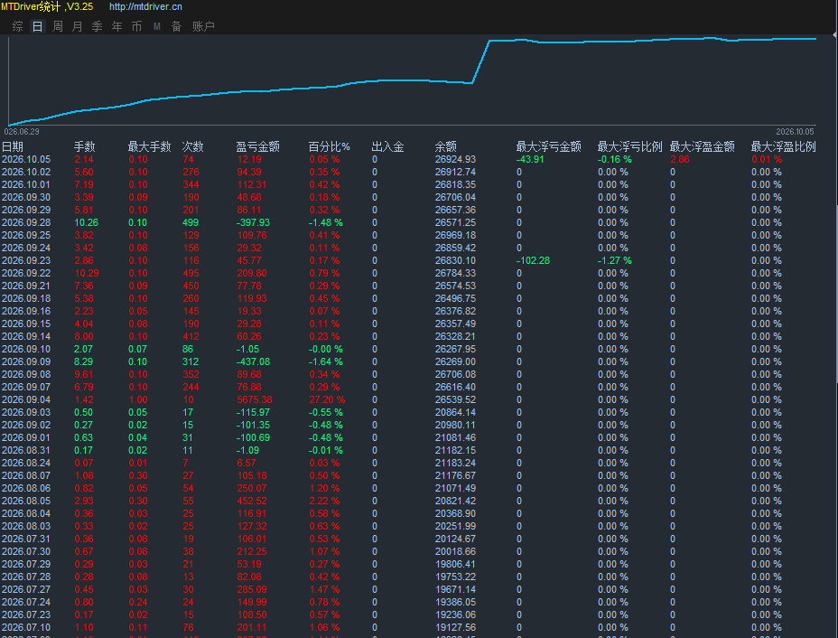
Task: Select the 日 daily tab
Action: coord(37,26)
